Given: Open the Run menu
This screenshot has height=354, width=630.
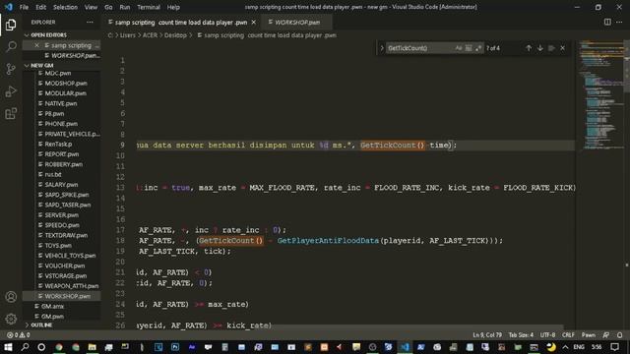Looking at the screenshot, I should click(x=125, y=7).
